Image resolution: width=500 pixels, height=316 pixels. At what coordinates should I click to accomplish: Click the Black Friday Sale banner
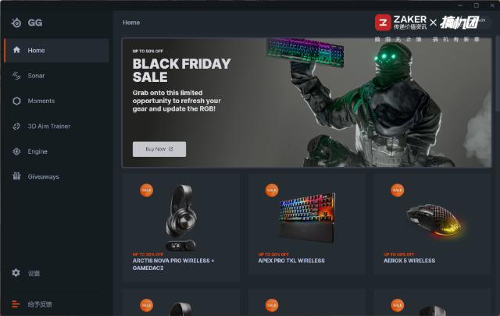pyautogui.click(x=306, y=102)
